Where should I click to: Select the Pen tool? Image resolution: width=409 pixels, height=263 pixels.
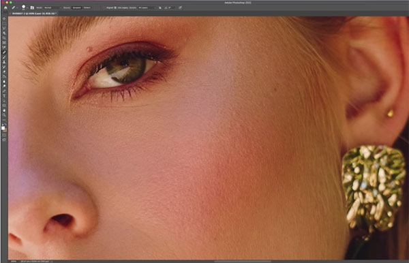[4, 91]
